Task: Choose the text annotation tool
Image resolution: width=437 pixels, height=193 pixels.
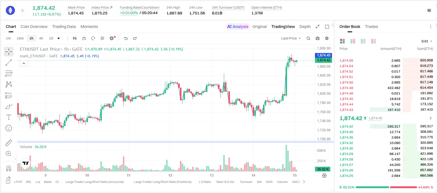Action: coord(9,117)
